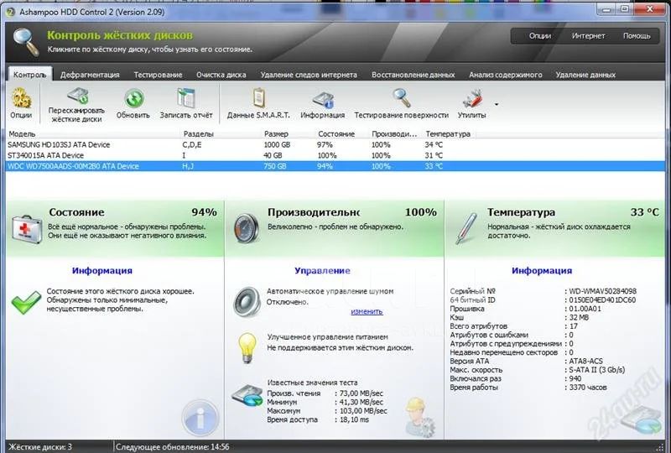The image size is (671, 453).
Task: Click the Управление heading
Action: 322,271
